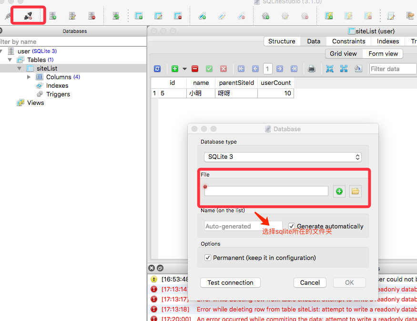Click the refresh table data icon

157,69
